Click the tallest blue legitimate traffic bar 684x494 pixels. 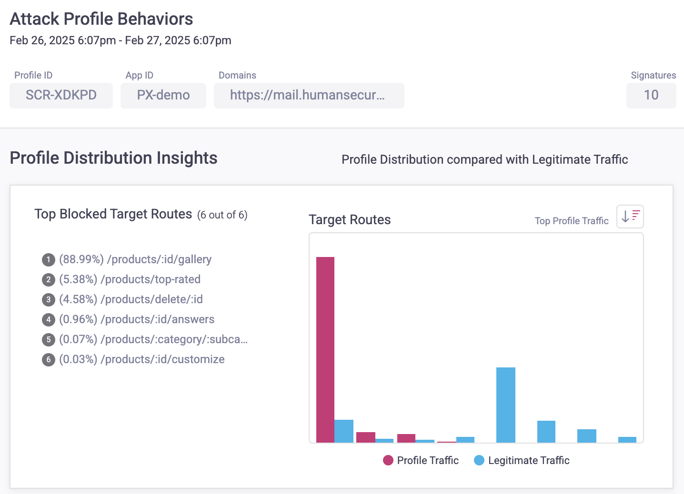(x=505, y=405)
